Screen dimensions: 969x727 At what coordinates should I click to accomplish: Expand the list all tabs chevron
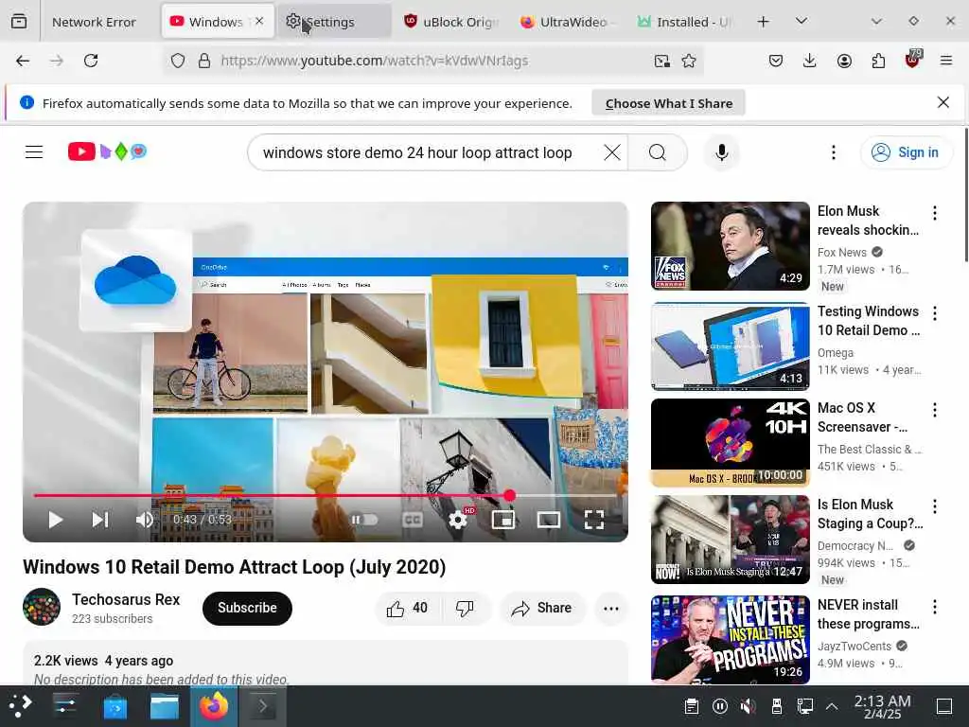pos(802,22)
